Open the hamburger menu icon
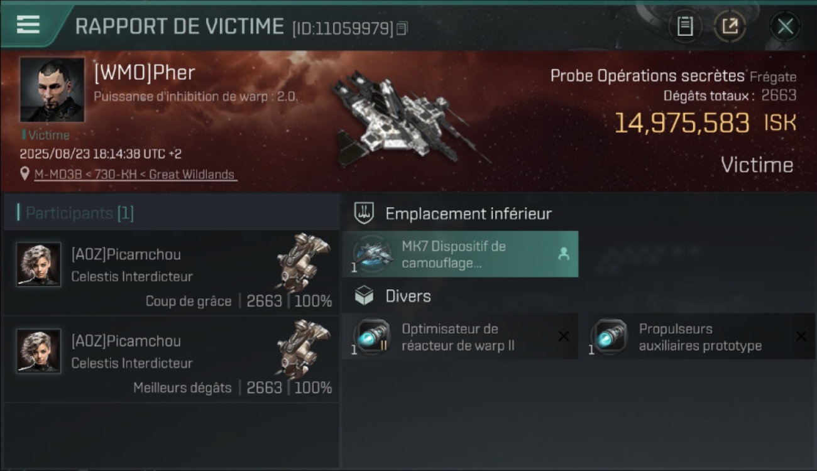 28,25
